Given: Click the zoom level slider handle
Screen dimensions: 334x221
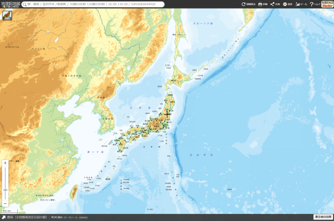Looking at the screenshot, I should 5,190.
